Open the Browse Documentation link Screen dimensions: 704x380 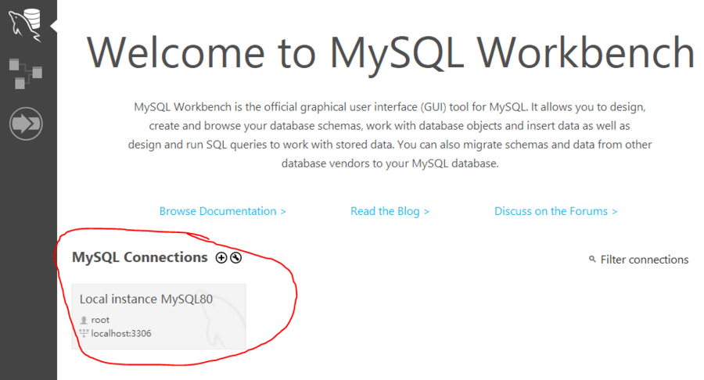(x=222, y=211)
